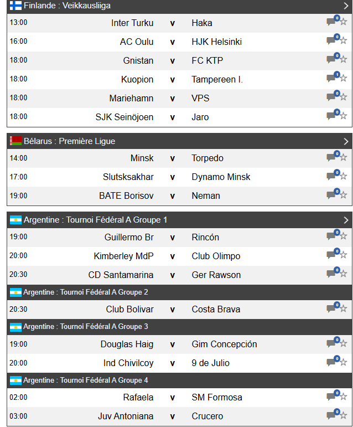Open comments for BATE Borisov v Neman
Screen dimensions: 353x427
click(331, 196)
